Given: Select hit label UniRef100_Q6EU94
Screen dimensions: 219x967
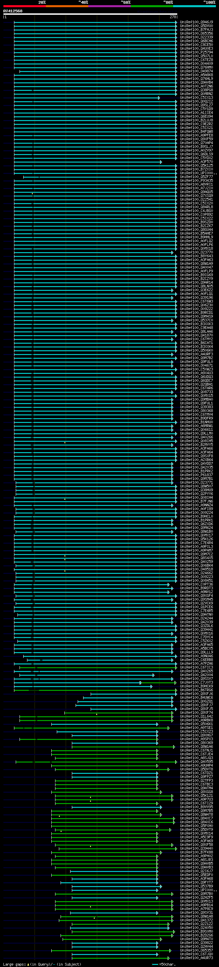Looking at the screenshot, I should (x=196, y=116).
